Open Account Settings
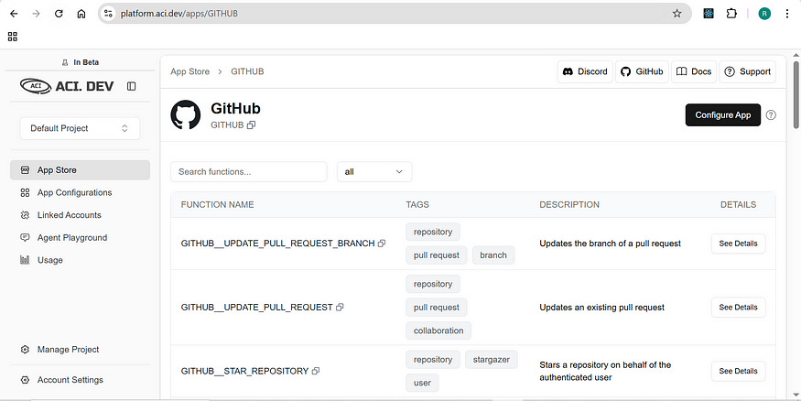Image resolution: width=801 pixels, height=401 pixels. [81, 380]
